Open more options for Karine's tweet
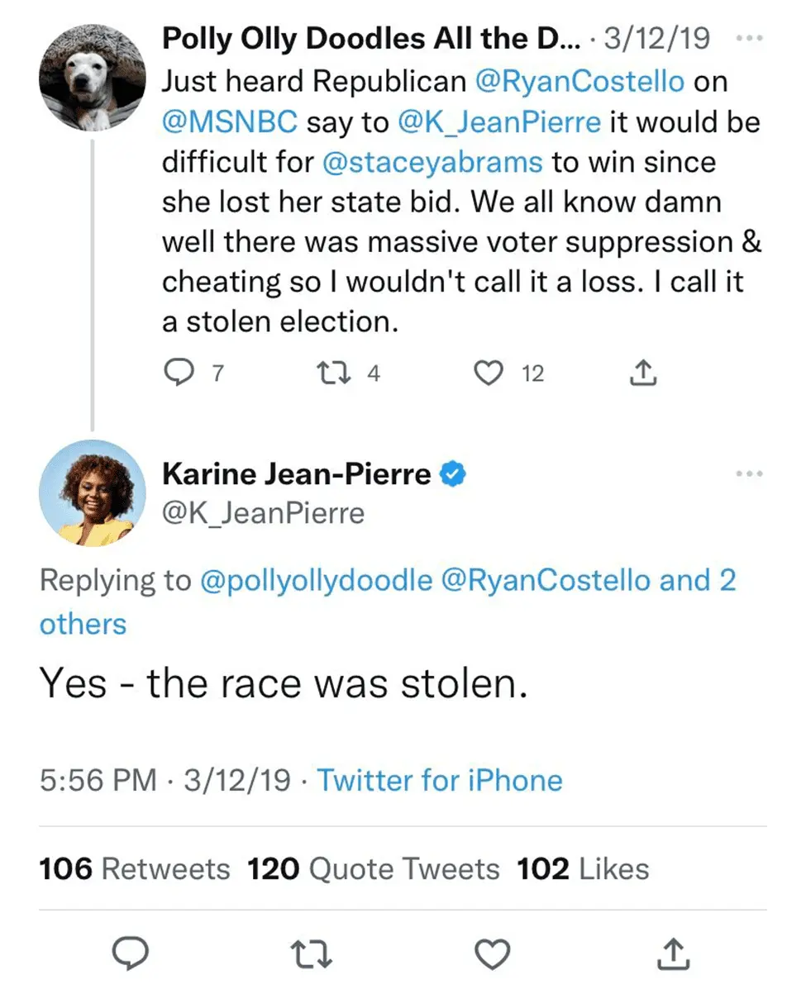 pos(749,474)
